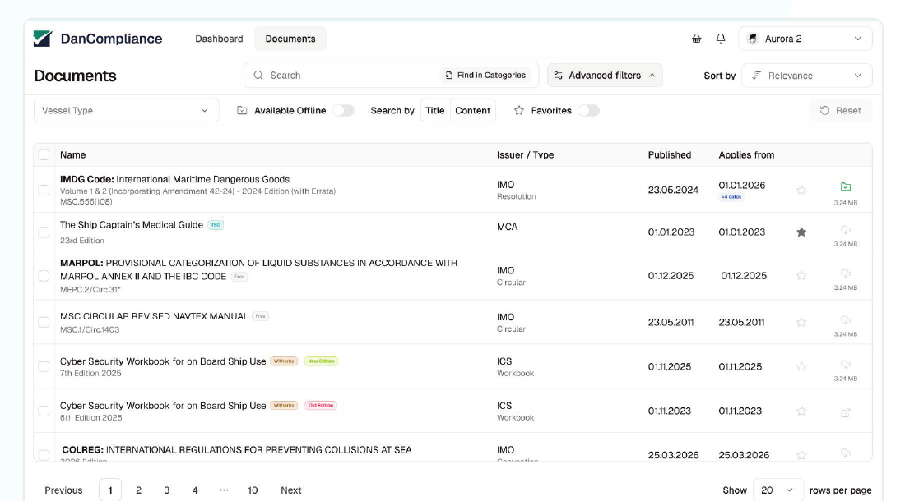This screenshot has width=905, height=501.
Task: Select Search by Content option
Action: (473, 111)
